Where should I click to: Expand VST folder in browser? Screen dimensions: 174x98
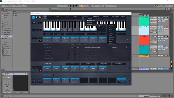click(14, 14)
